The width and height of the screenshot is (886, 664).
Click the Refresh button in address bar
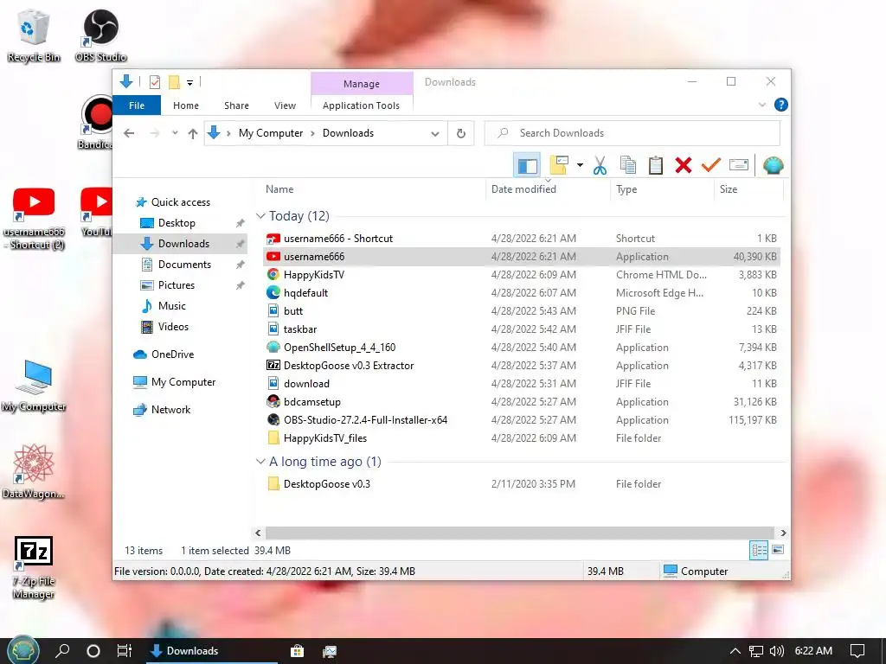(461, 133)
